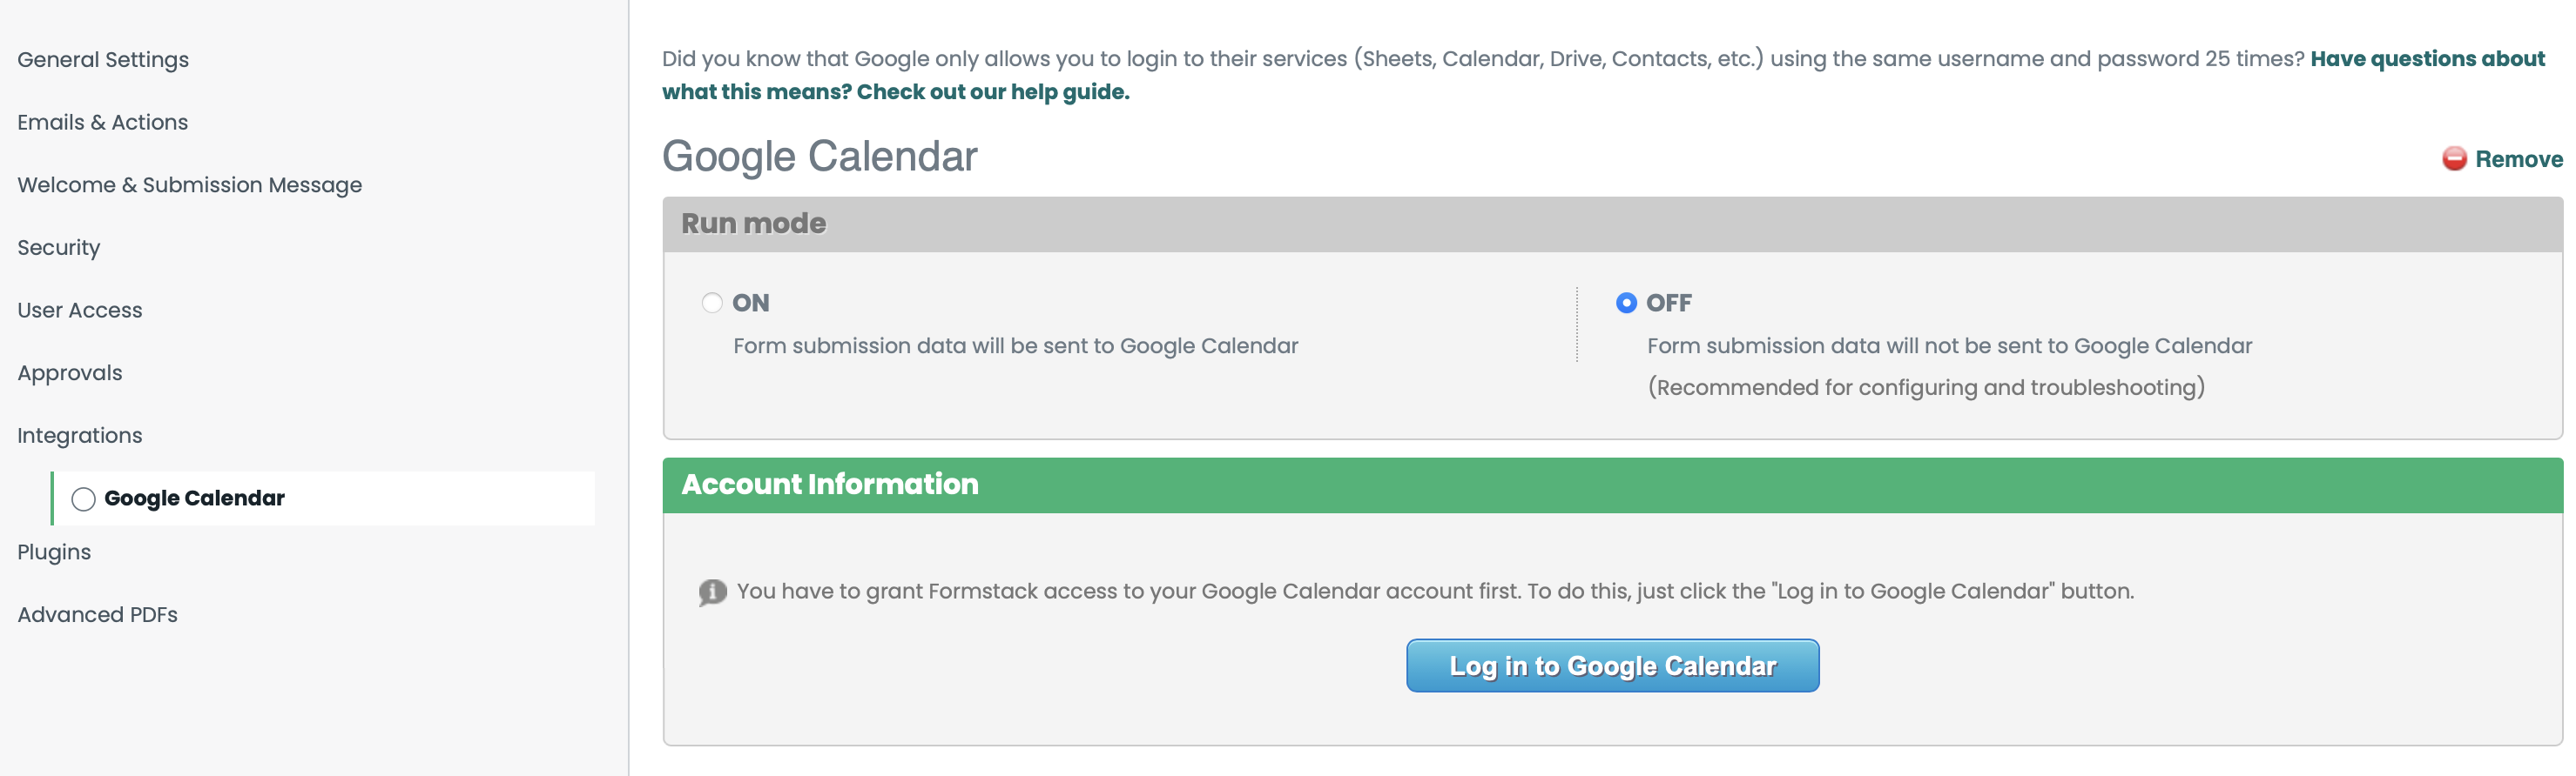Click the Remove link for Google Calendar
This screenshot has width=2576, height=776.
(x=2518, y=159)
